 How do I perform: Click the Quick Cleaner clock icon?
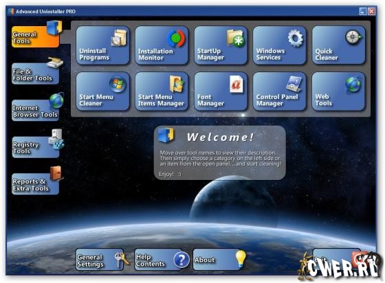point(353,37)
